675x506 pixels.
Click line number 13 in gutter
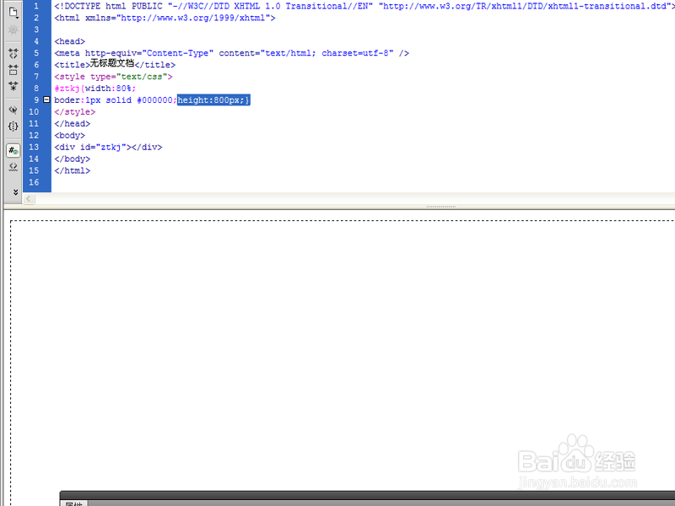(x=34, y=147)
